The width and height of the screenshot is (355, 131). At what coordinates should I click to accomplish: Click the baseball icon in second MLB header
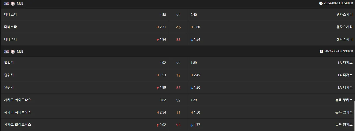coord(13,52)
